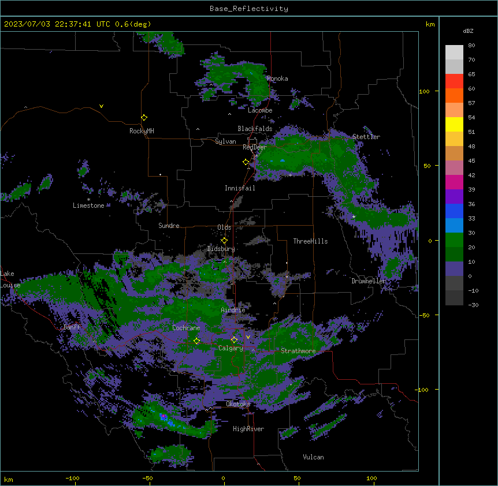Click the RockyMH label

tap(142, 131)
